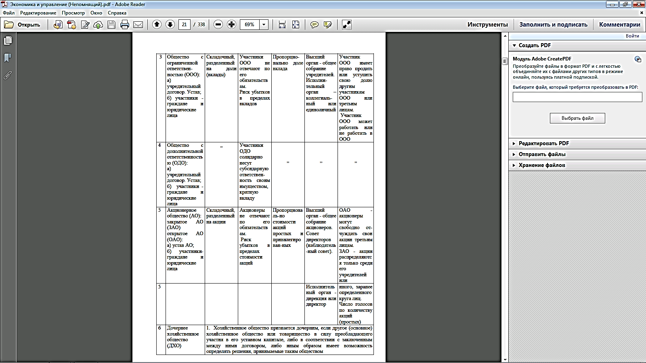Click the 'Модуль Adobe CreatePDF' heading
The image size is (646, 363).
[542, 59]
